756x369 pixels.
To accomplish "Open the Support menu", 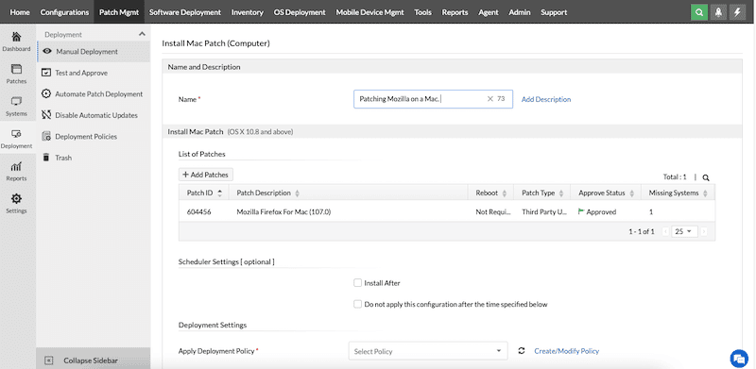I will coord(554,12).
